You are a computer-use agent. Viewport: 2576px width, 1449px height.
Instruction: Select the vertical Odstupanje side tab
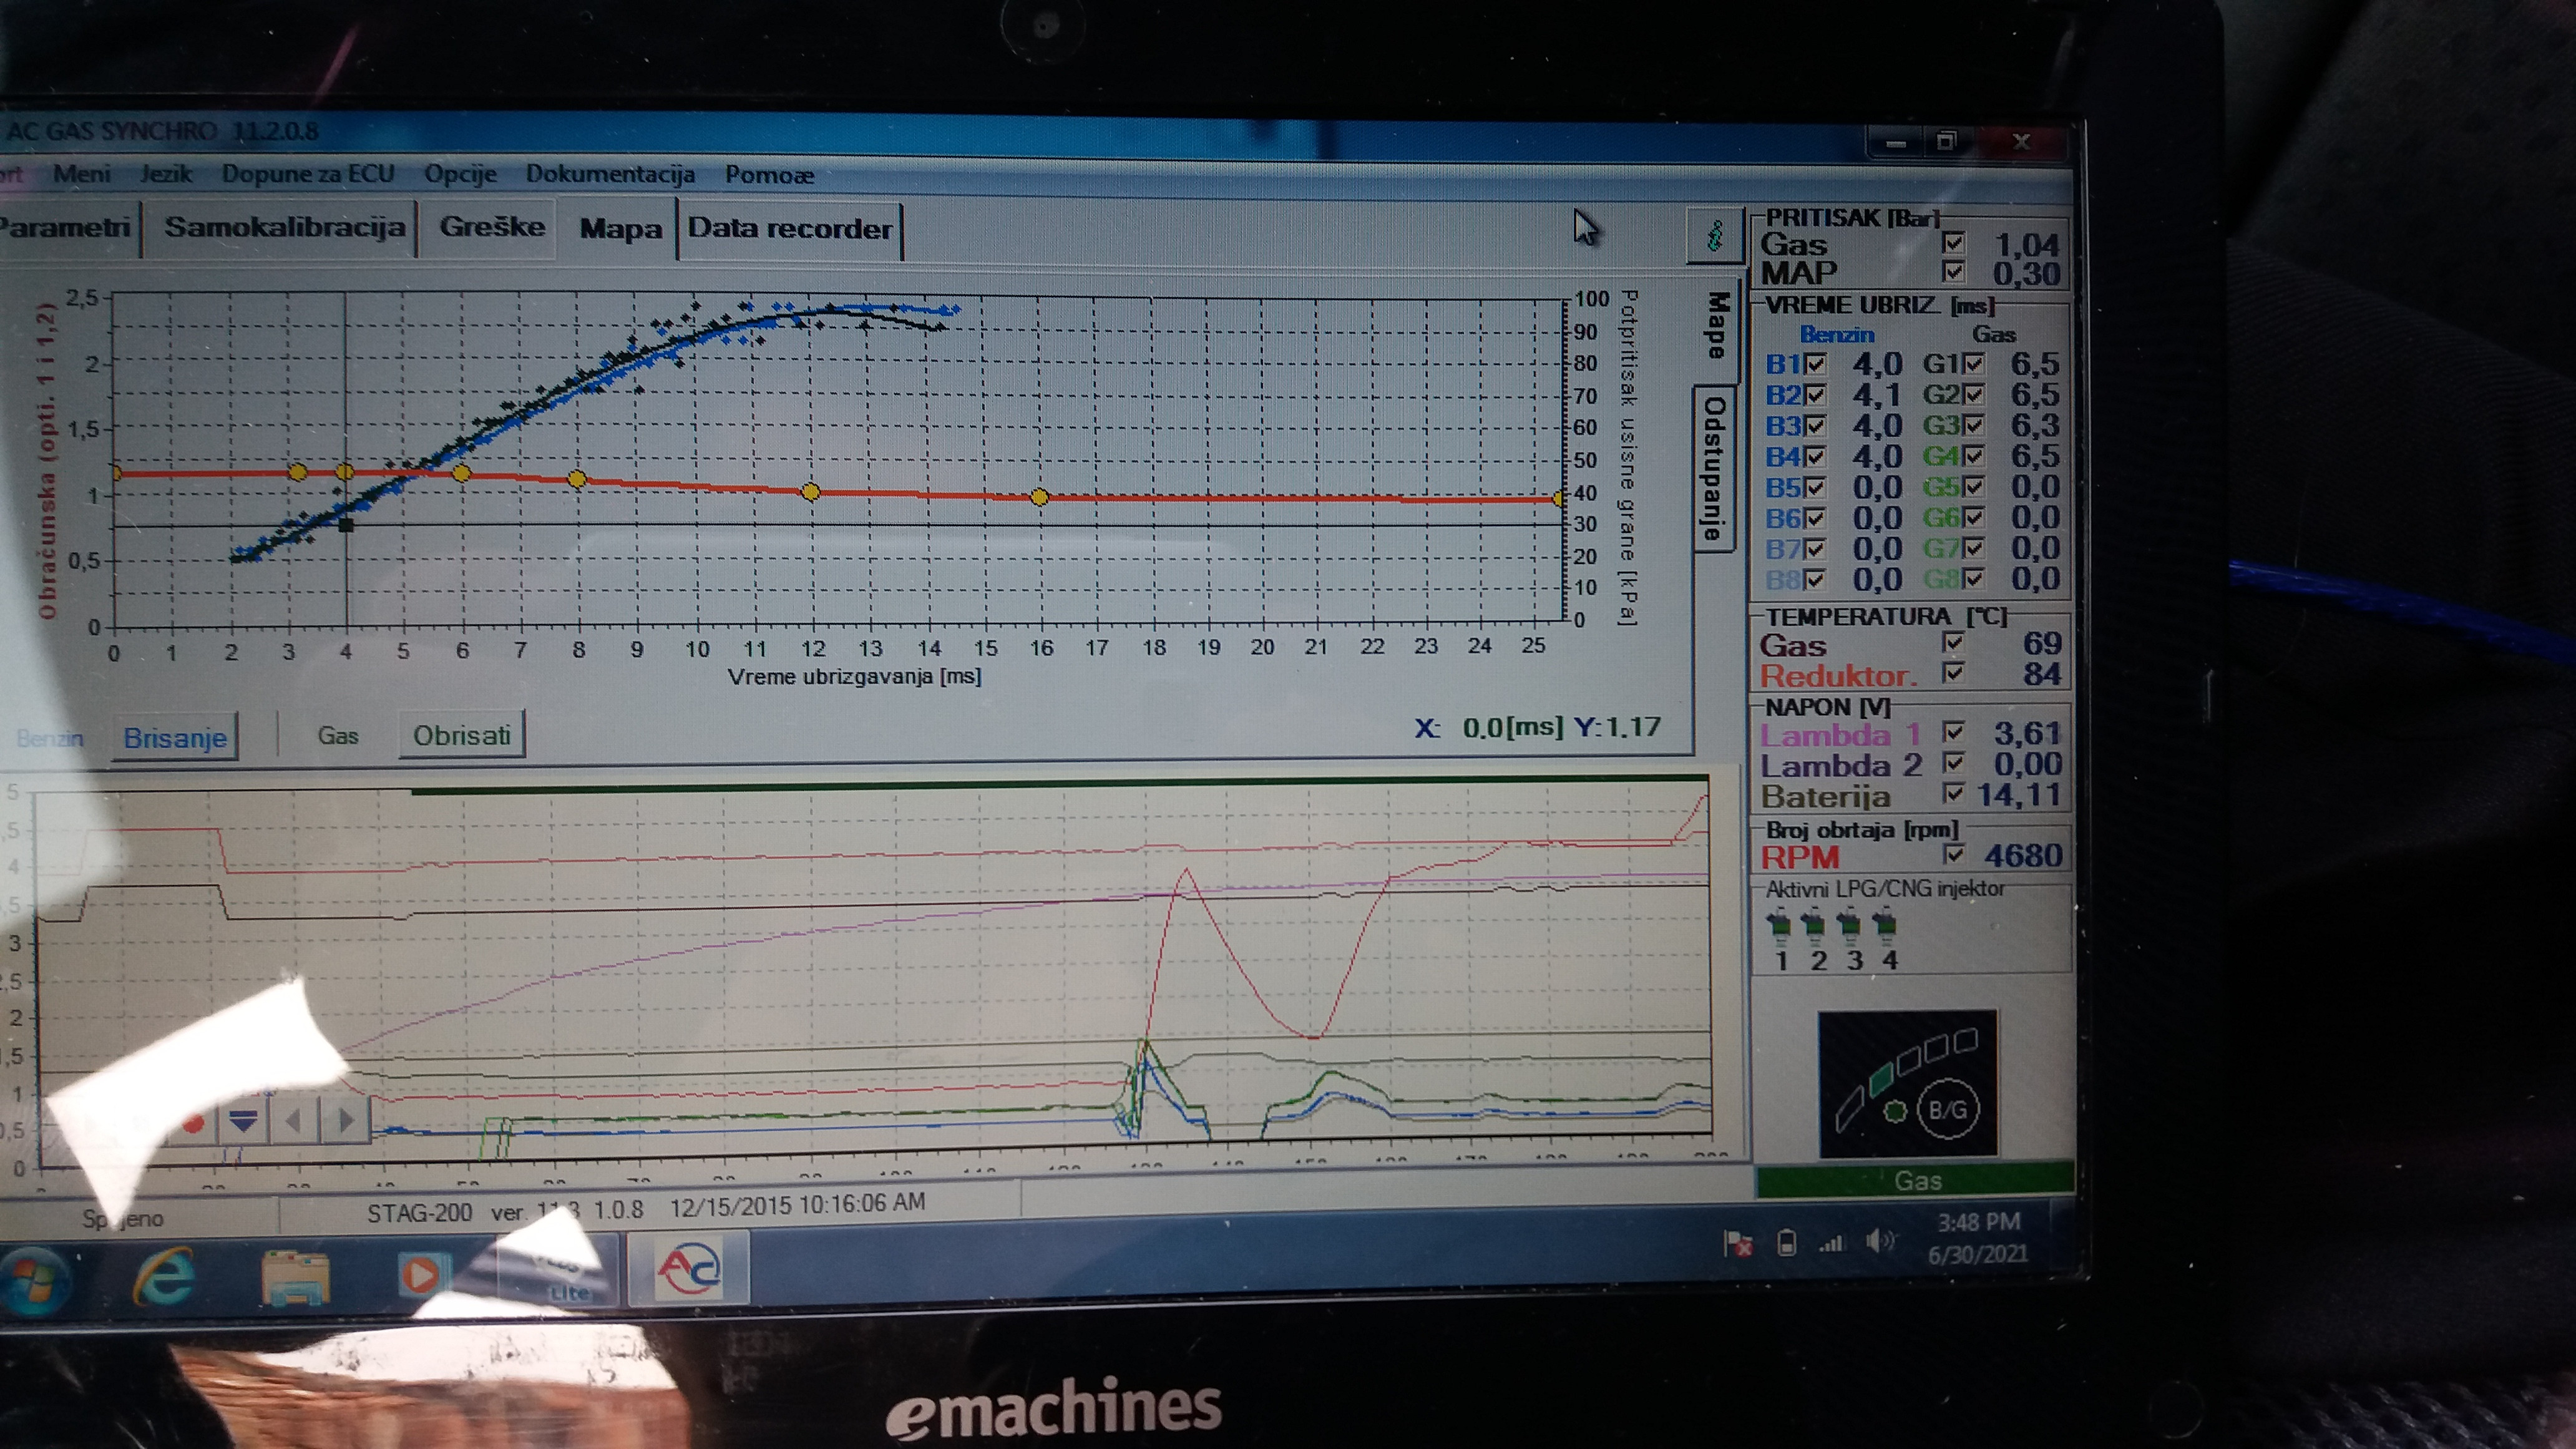coord(1714,468)
